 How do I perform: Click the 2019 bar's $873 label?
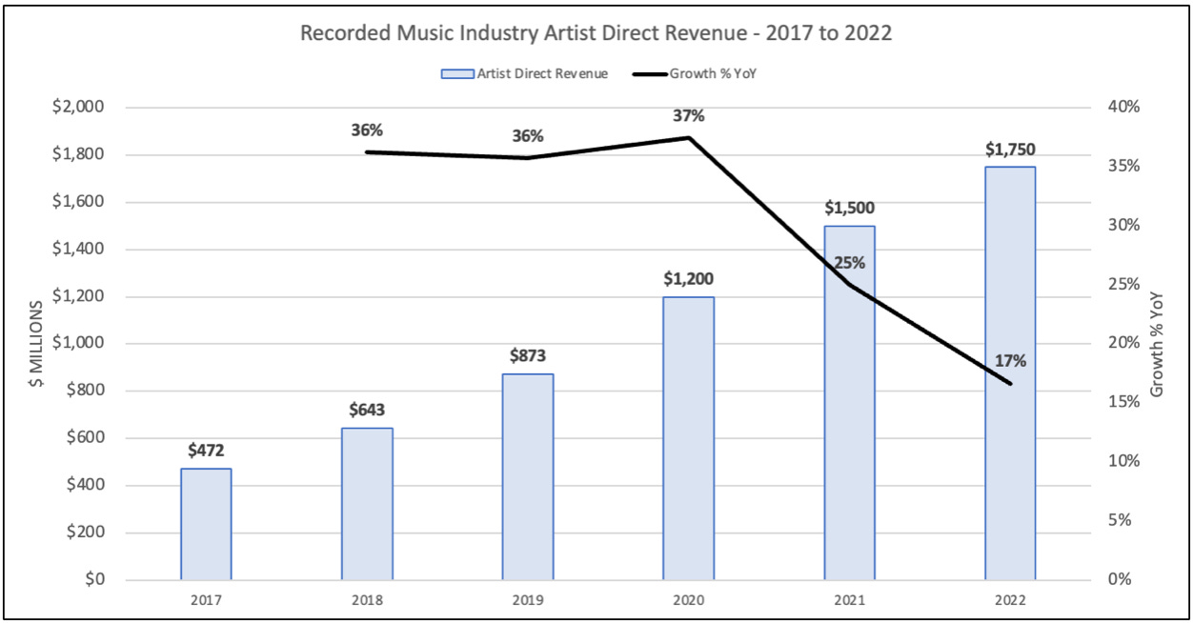(526, 359)
